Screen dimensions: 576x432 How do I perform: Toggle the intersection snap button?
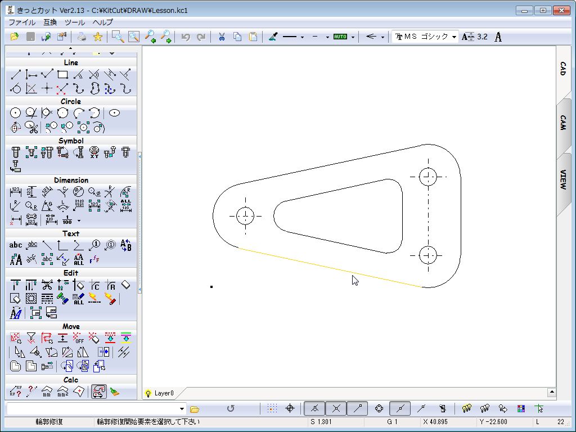tap(336, 408)
